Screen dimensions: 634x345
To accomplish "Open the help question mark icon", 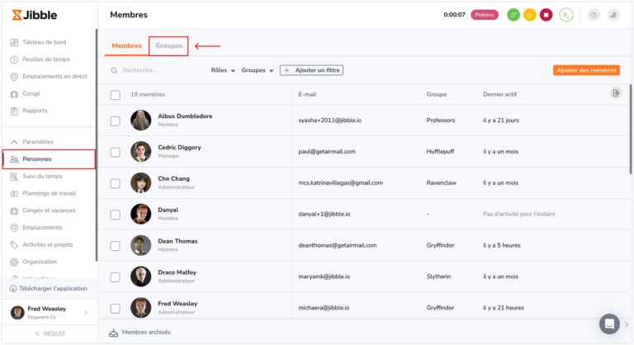I will point(594,15).
